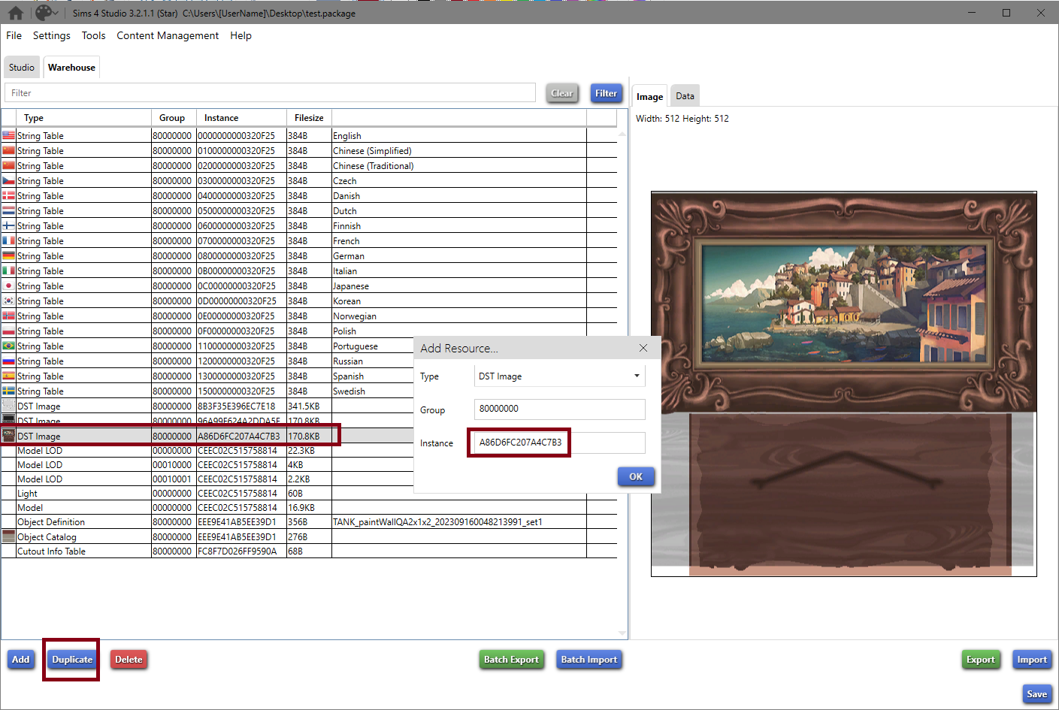Click the French flag icon in String Table row
This screenshot has width=1059, height=710.
point(8,241)
